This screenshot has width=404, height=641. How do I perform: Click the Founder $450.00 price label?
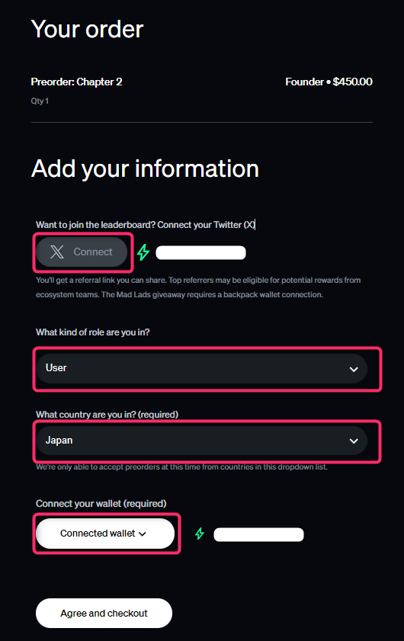[x=329, y=82]
